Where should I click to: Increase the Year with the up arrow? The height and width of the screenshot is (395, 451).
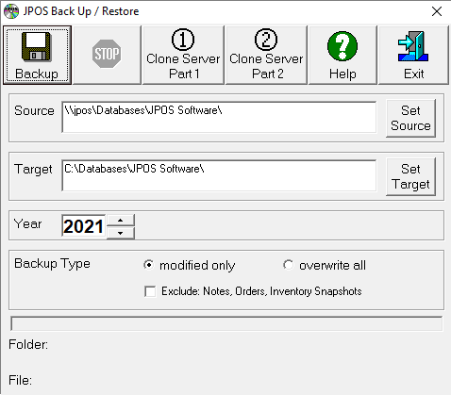(121, 221)
